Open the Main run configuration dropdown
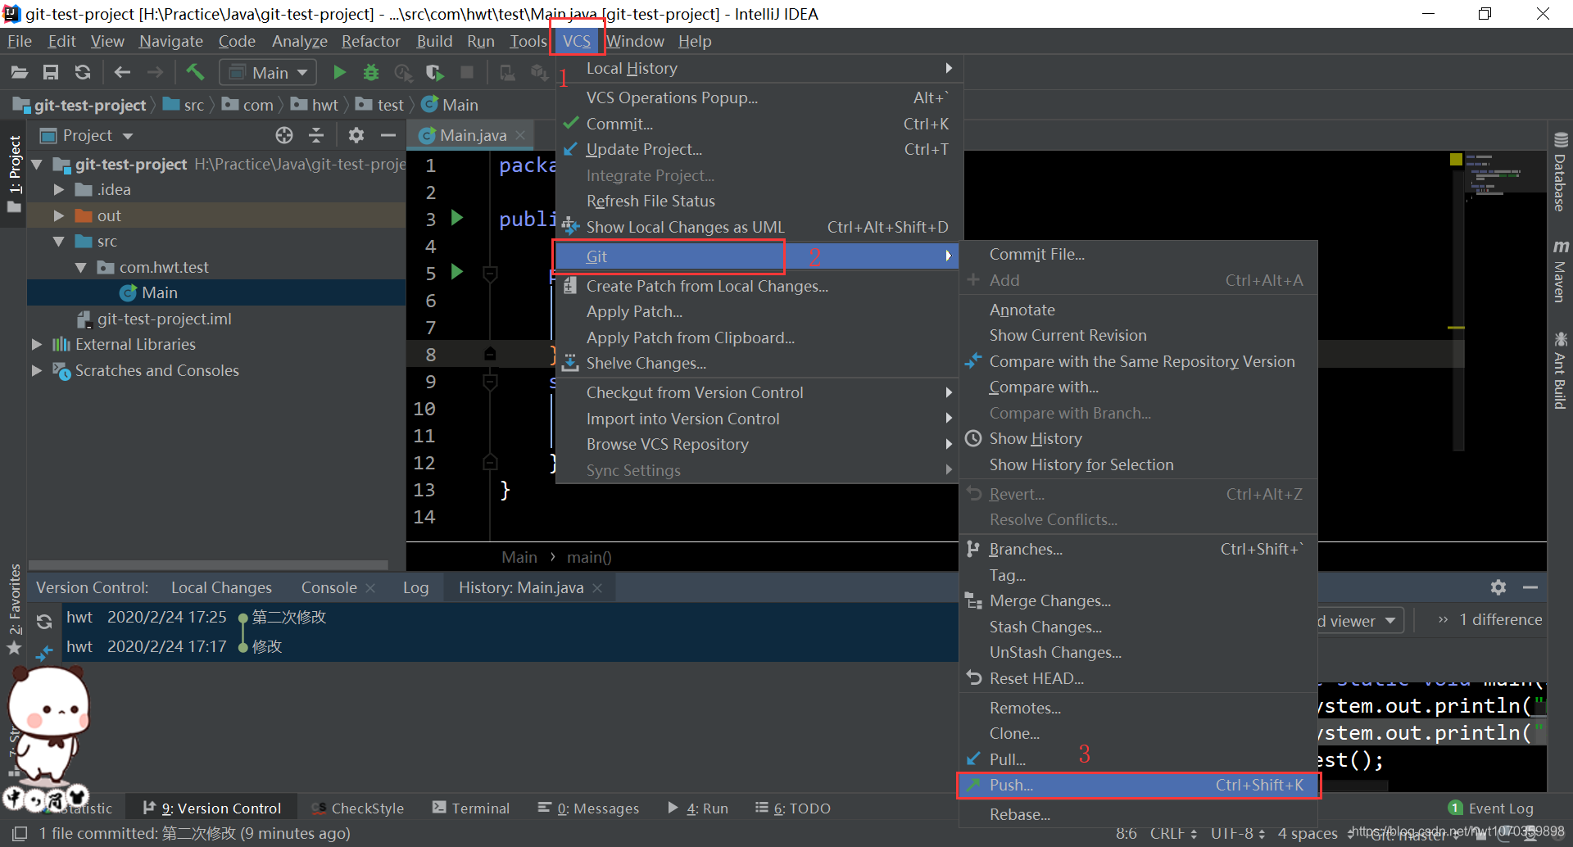 268,73
